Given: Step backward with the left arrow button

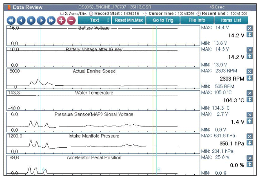Looking at the screenshot, I should point(21,20).
